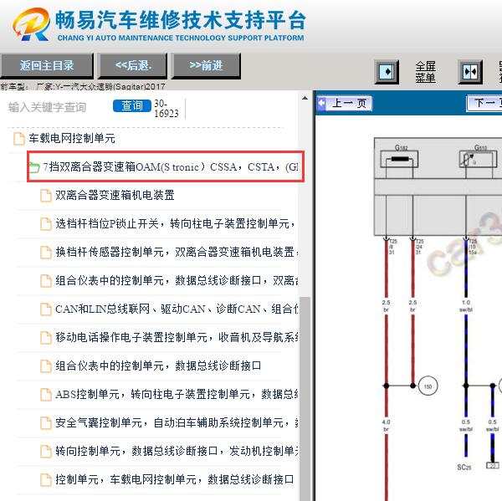Click the page icon beside CAN和LIN总线联网

[46, 309]
